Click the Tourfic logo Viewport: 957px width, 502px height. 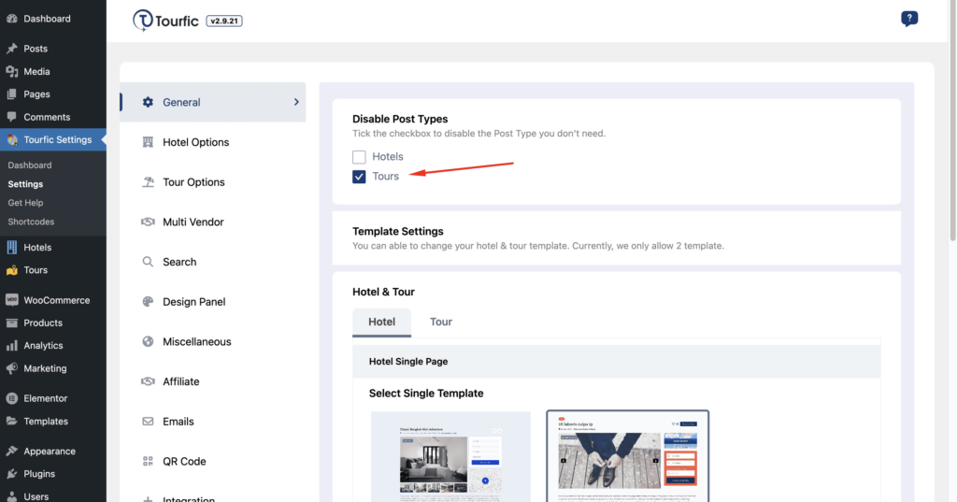coord(165,21)
